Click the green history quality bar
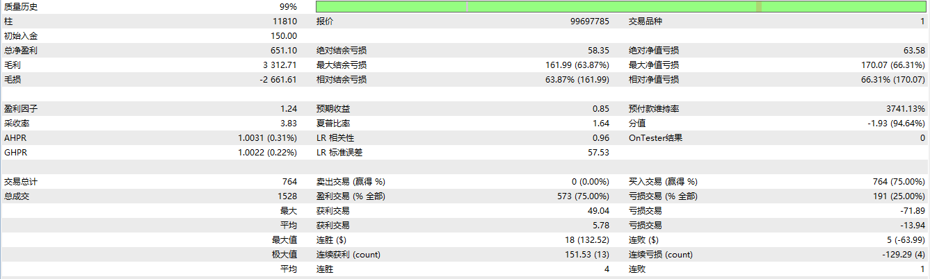The image size is (930, 279). pos(620,6)
